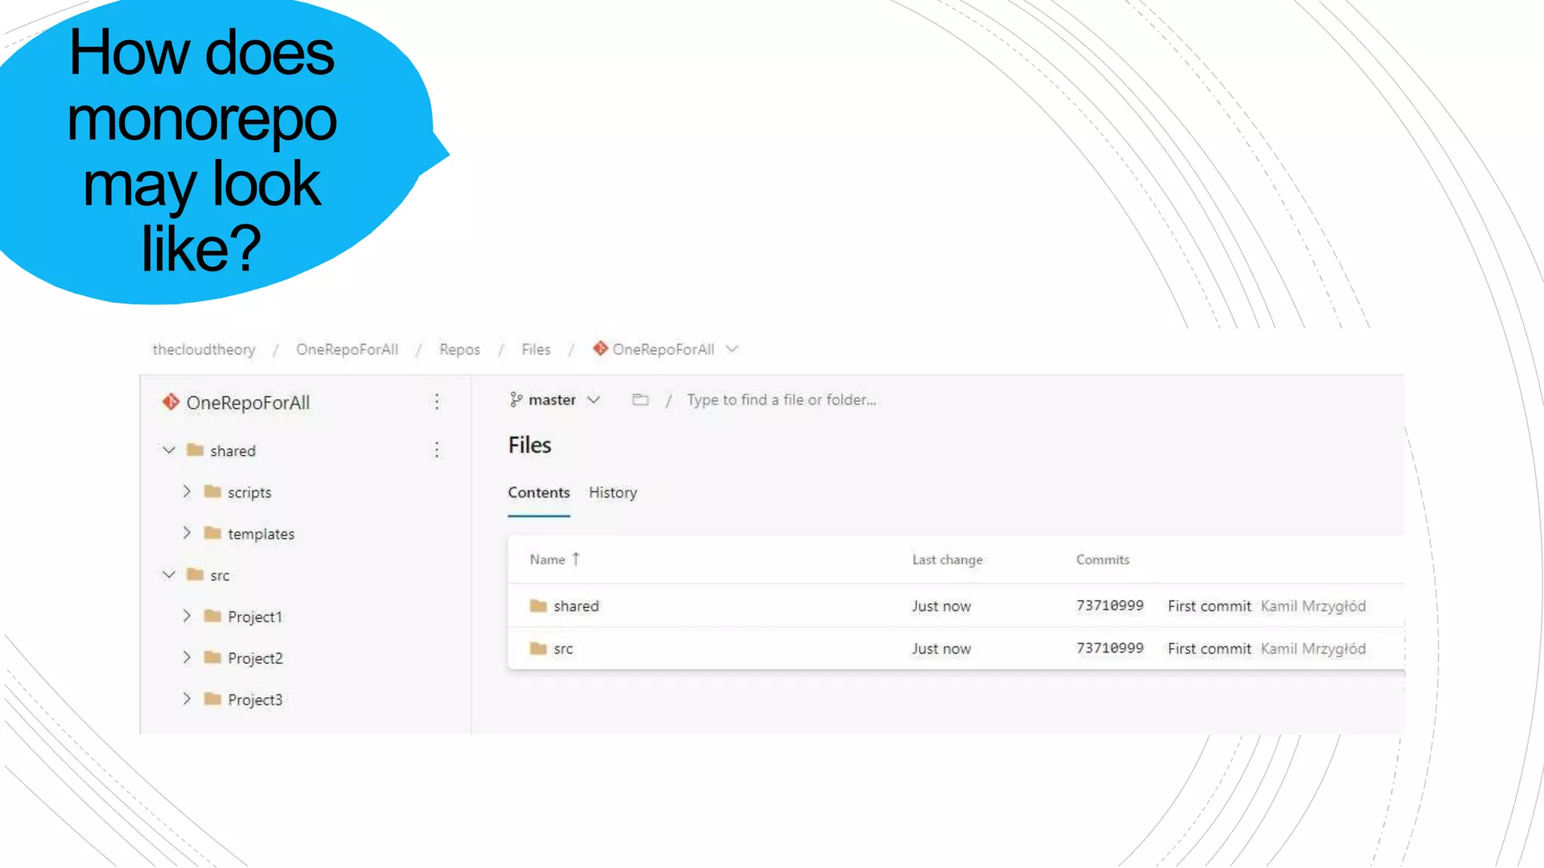The height and width of the screenshot is (868, 1544).
Task: Click the repo diamond icon in breadcrumb
Action: tap(600, 348)
